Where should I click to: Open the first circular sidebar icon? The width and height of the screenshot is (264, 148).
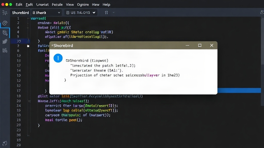[x=5, y=23]
